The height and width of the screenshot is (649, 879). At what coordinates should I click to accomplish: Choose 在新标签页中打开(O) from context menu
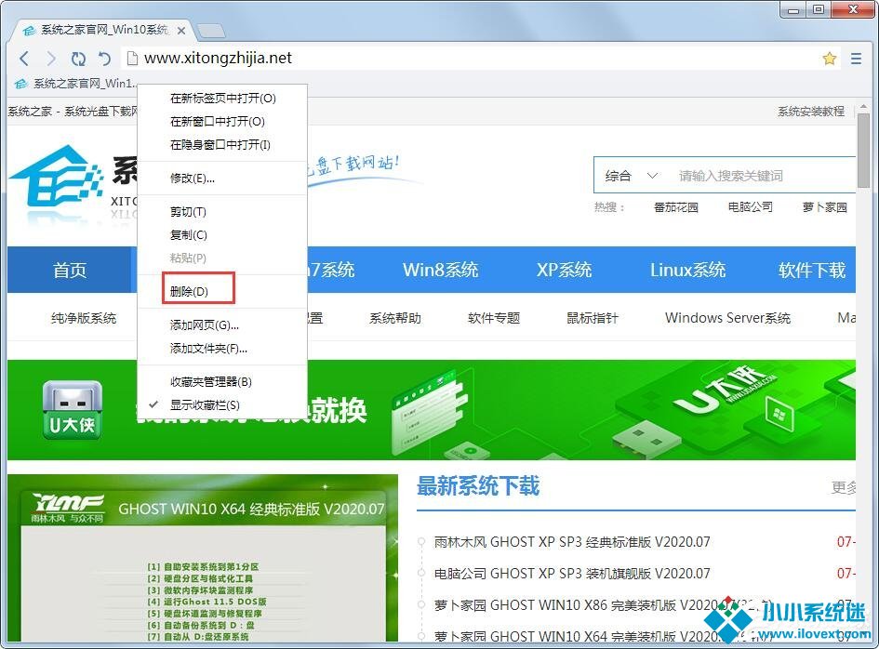point(222,99)
